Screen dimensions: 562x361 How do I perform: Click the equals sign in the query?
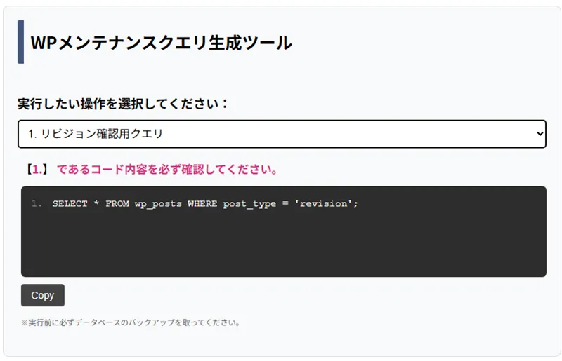click(285, 204)
